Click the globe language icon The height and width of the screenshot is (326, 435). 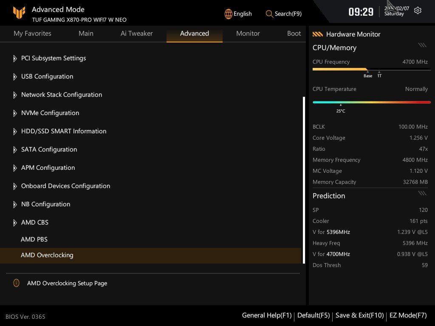tap(229, 14)
